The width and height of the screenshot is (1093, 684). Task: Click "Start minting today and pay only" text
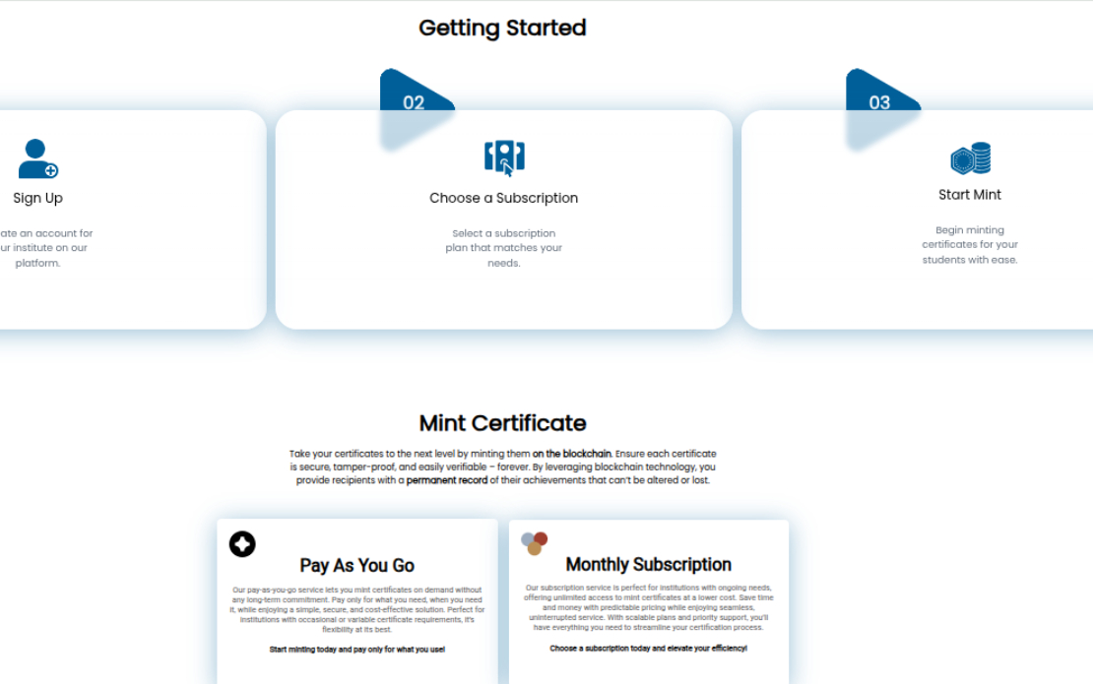356,650
